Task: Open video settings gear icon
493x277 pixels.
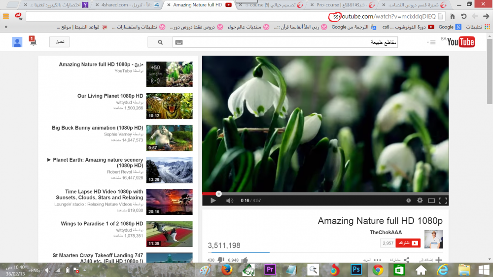Action: [420, 201]
